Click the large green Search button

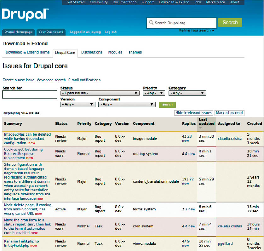pyautogui.click(x=230, y=22)
